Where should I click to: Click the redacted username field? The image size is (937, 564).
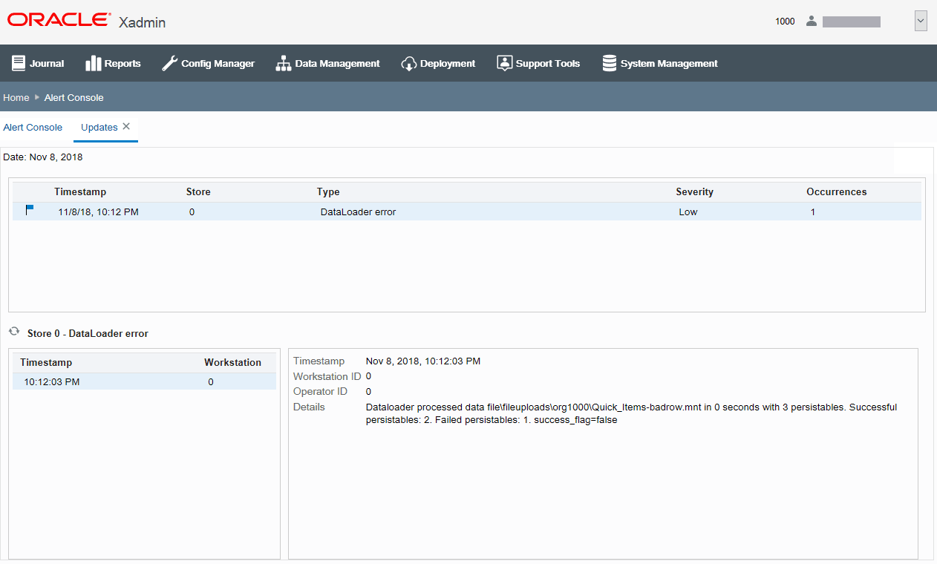(852, 22)
